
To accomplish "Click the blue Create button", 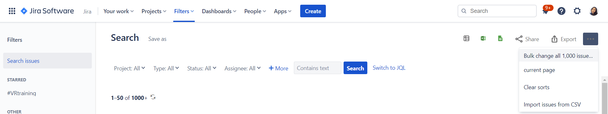I will [313, 11].
